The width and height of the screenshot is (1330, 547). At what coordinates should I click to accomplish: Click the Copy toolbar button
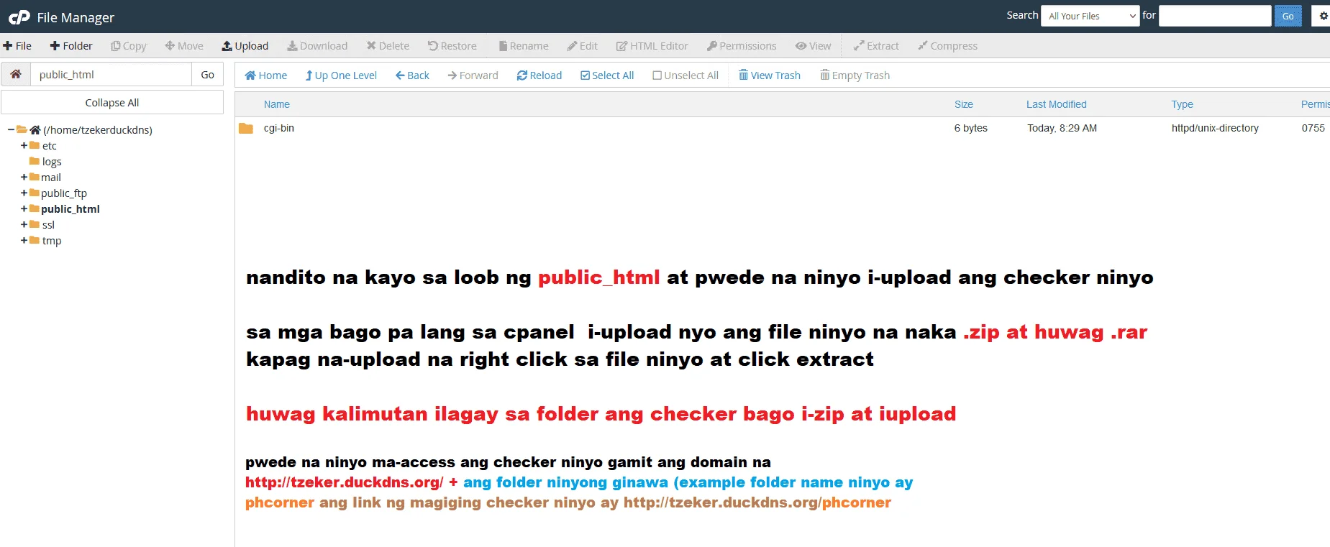(129, 46)
